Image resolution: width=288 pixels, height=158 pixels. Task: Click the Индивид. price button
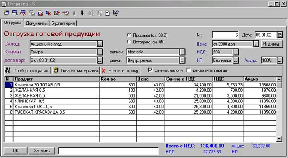(271, 44)
